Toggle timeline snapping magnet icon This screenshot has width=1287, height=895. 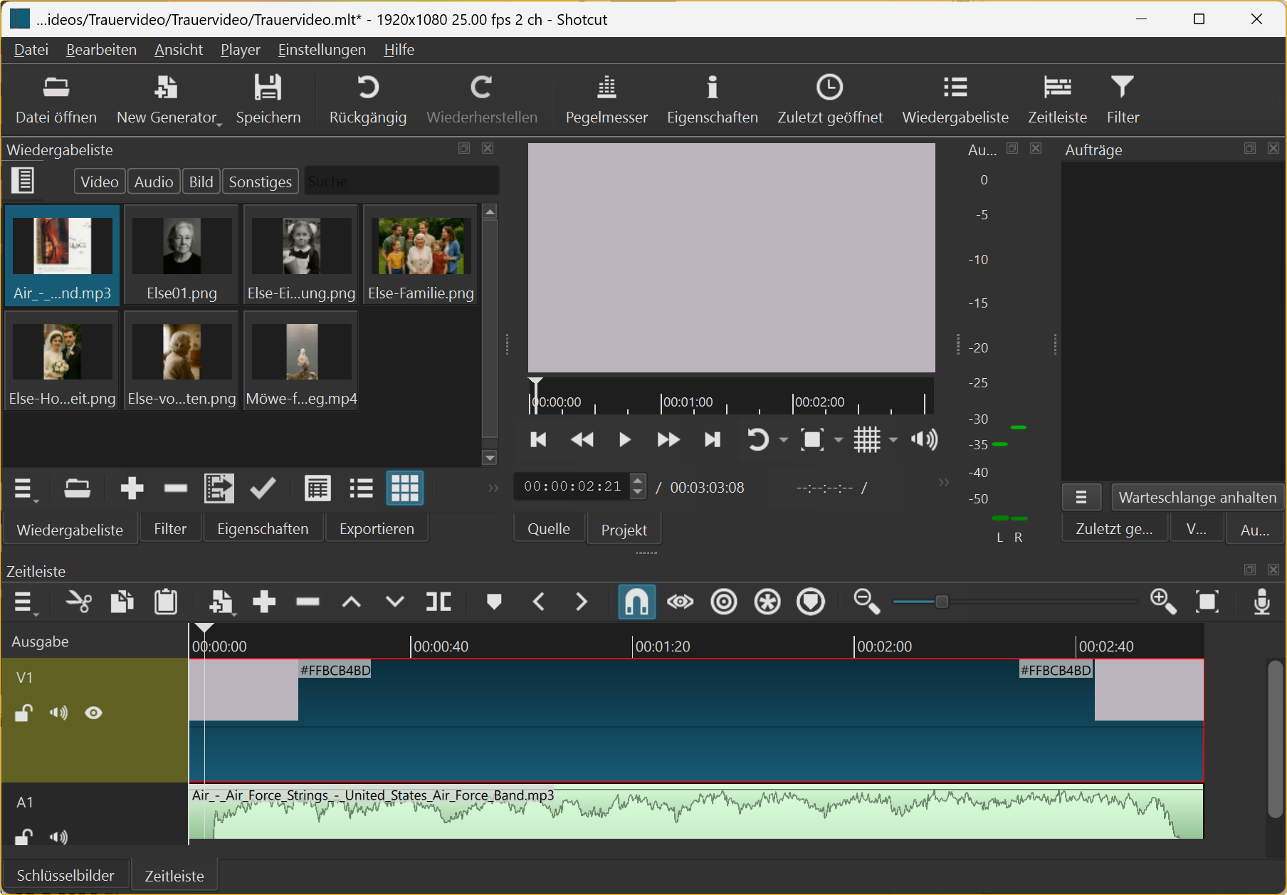pyautogui.click(x=636, y=602)
